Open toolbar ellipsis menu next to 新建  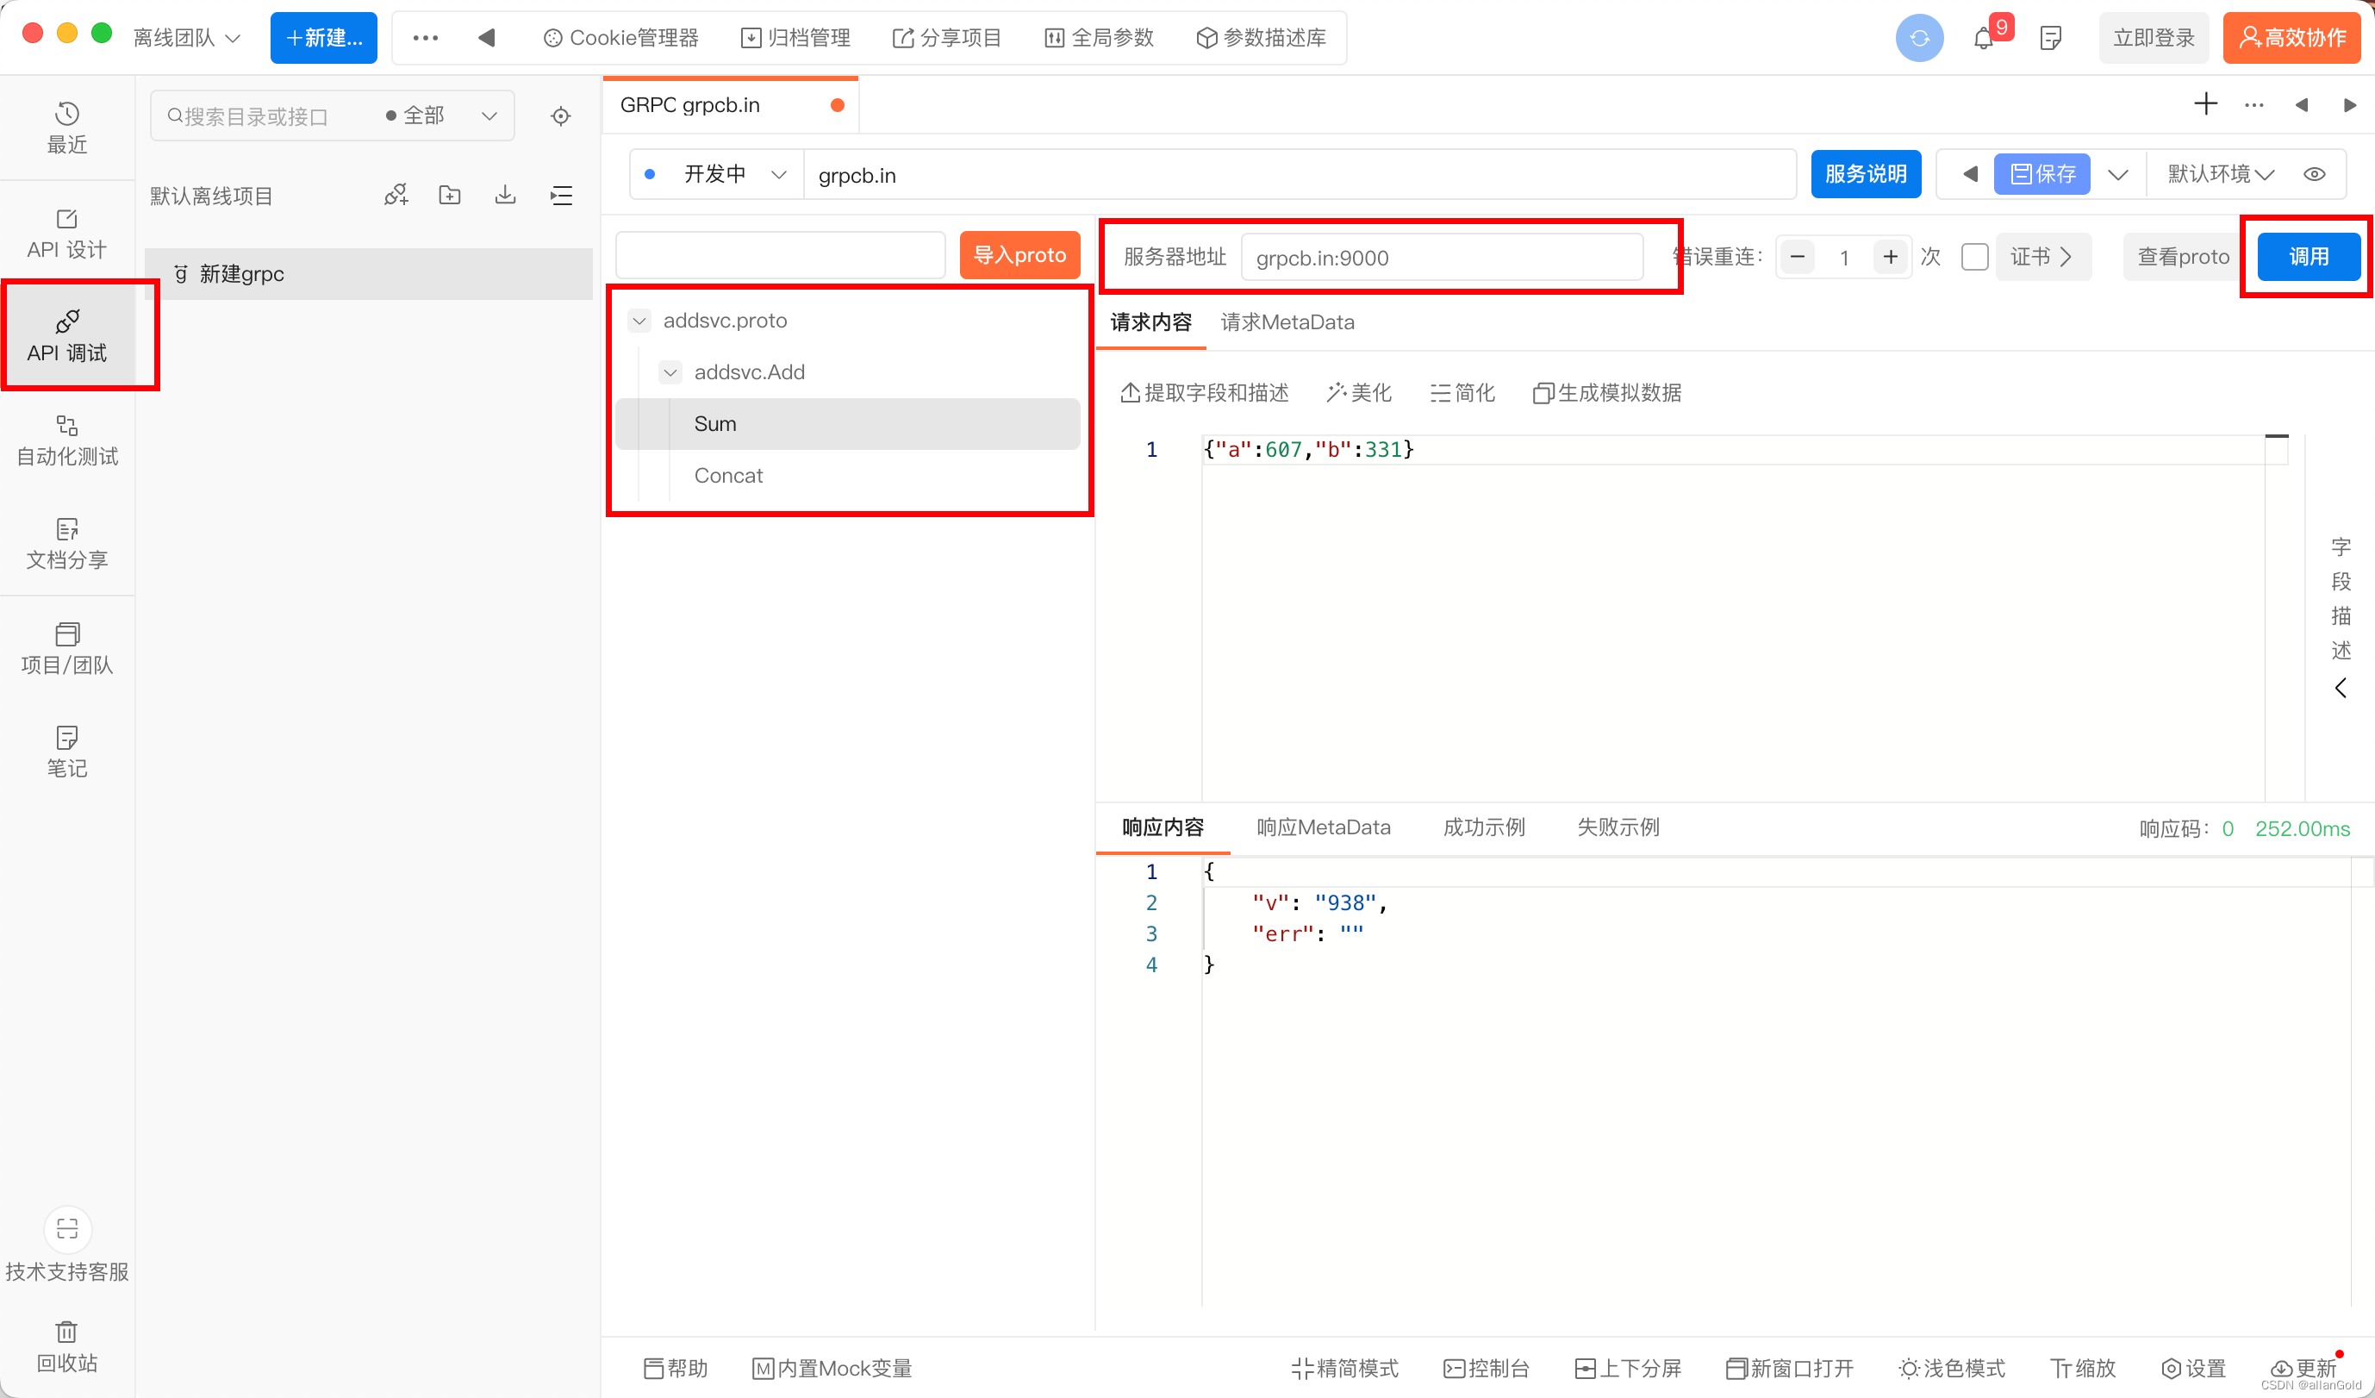(x=426, y=38)
